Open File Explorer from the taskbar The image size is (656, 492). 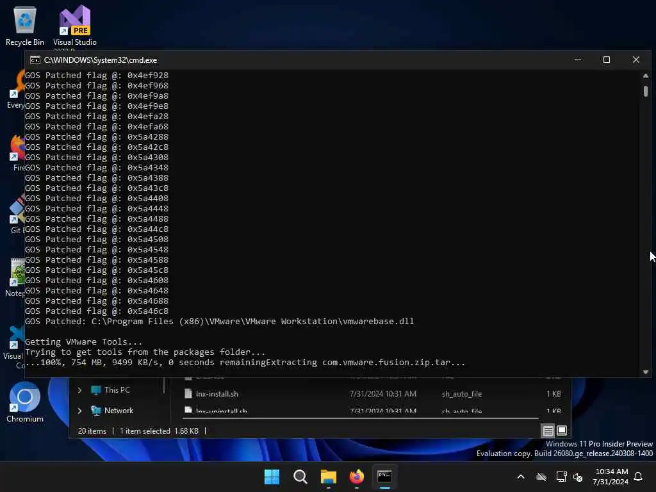(329, 477)
